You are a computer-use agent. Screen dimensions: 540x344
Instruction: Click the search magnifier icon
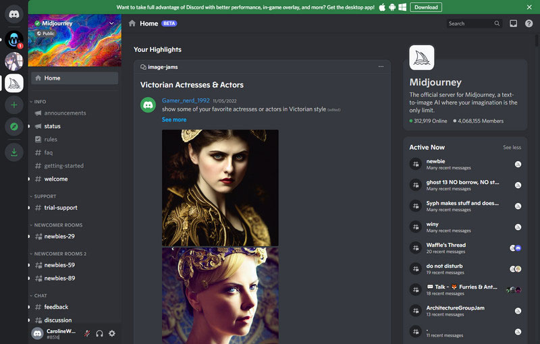tap(497, 24)
